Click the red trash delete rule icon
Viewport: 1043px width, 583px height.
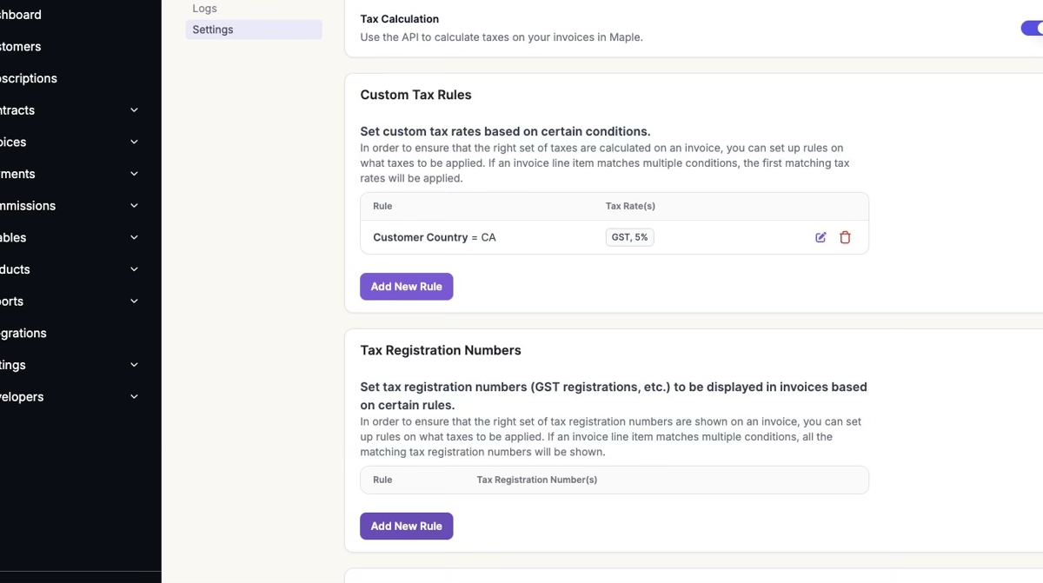pyautogui.click(x=845, y=237)
